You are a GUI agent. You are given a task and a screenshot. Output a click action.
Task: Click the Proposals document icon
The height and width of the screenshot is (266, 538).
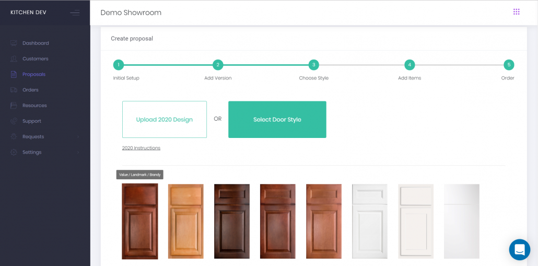tap(14, 74)
